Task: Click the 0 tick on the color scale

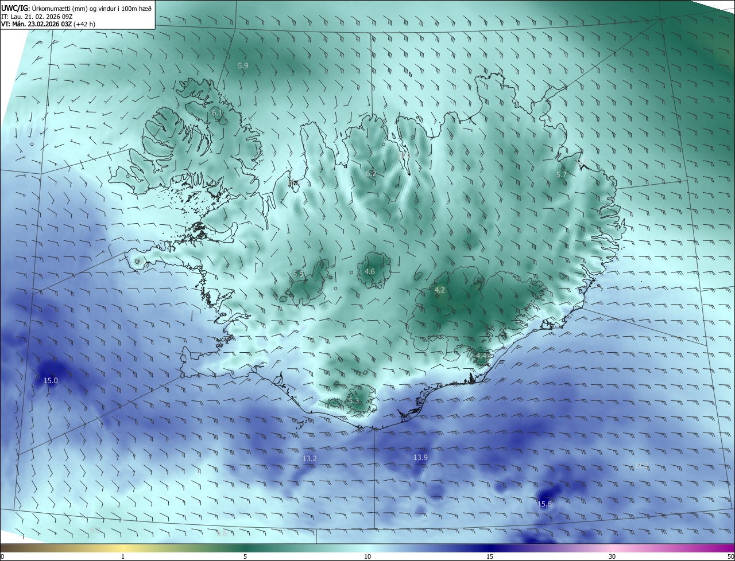Action: point(2,557)
